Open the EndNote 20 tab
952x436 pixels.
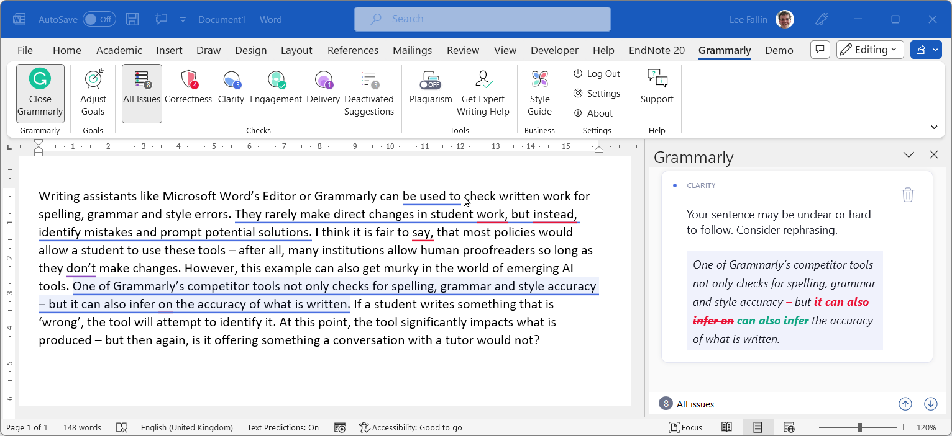[x=656, y=50]
